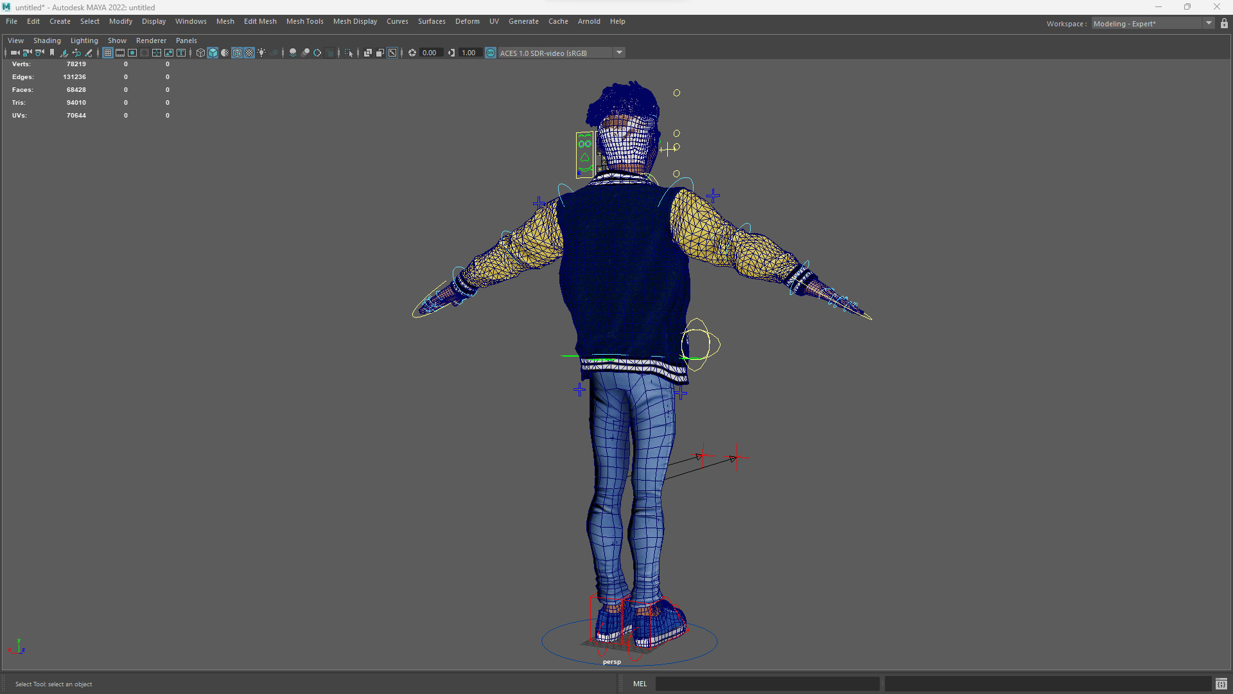Enable Wireframe display mode icon
The width and height of the screenshot is (1233, 694).
200,53
